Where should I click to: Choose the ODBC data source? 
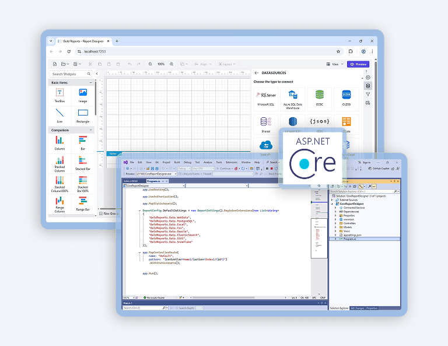320,99
